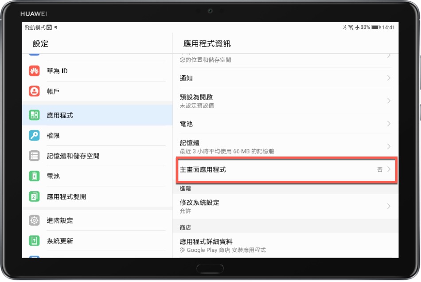Tap the App twin icon
421x282 pixels.
tap(34, 197)
